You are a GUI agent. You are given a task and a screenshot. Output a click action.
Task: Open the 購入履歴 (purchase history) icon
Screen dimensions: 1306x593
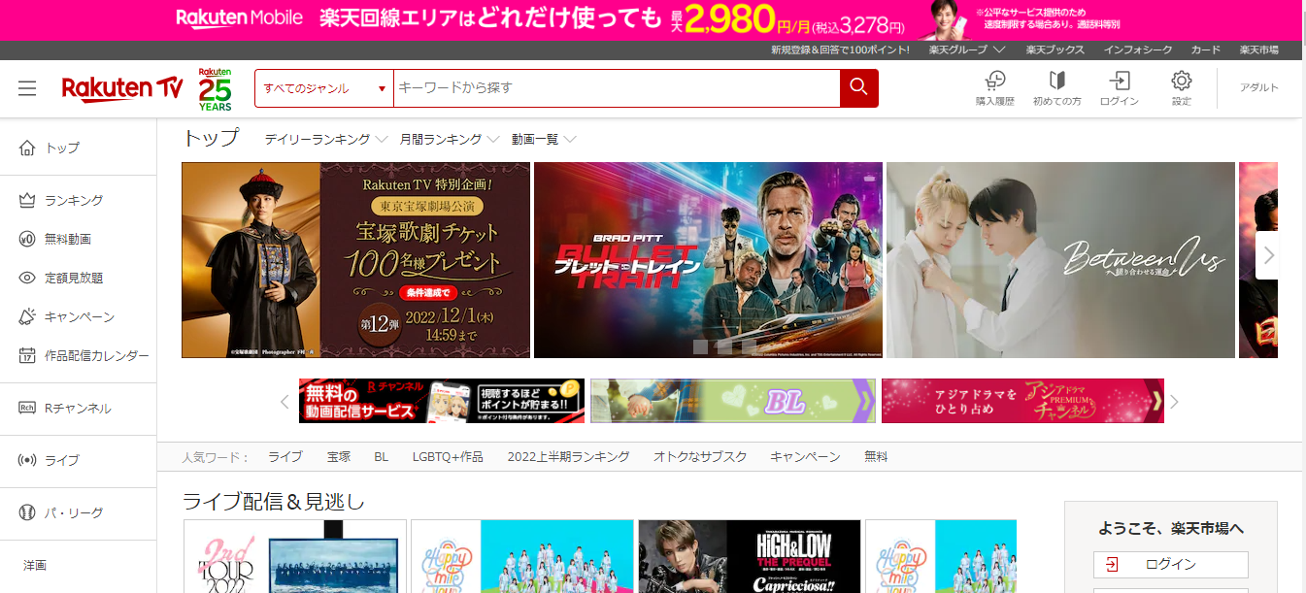[x=995, y=87]
